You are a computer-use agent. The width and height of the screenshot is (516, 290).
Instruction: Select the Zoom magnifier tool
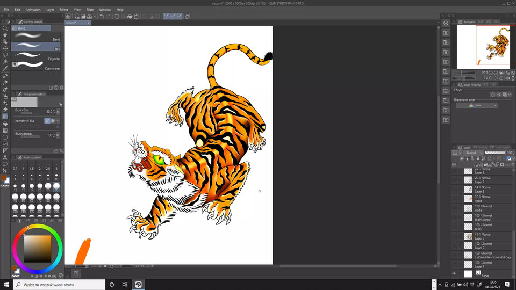pos(5,28)
